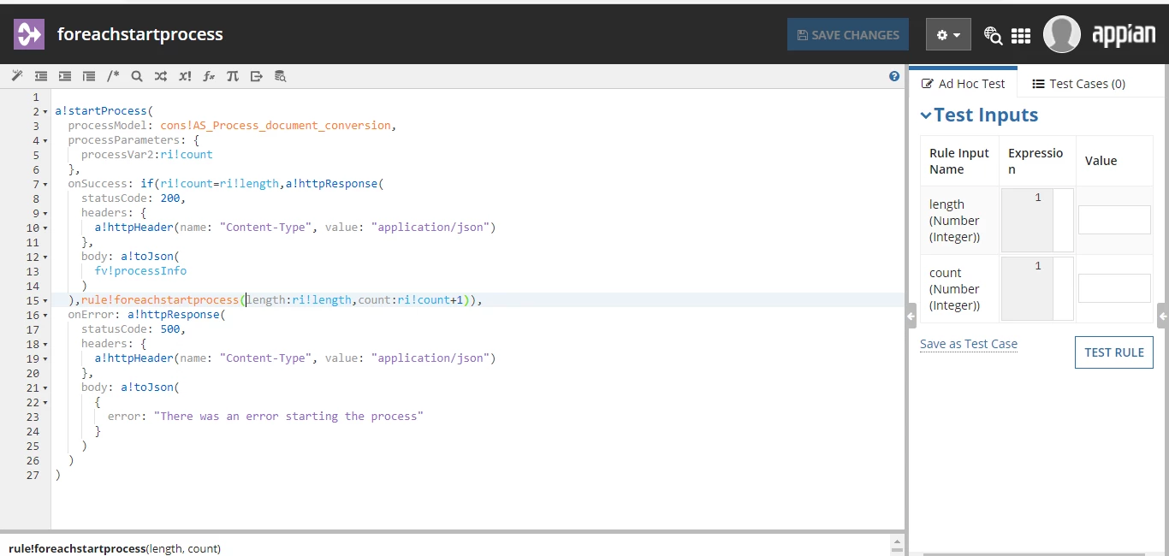Open the globe search icon in header
Screen dimensions: 1169x556
pyautogui.click(x=993, y=35)
